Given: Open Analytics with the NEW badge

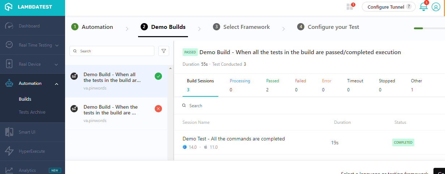Looking at the screenshot, I should pyautogui.click(x=33, y=168).
